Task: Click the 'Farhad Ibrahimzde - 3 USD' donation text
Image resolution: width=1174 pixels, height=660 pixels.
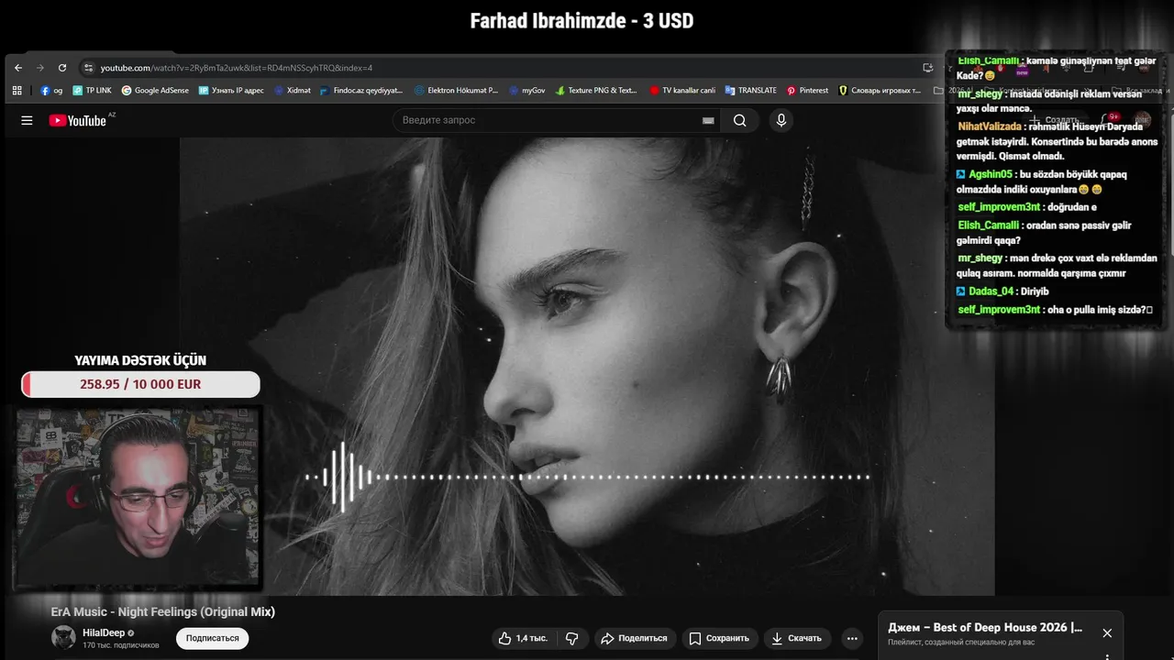Action: [x=581, y=20]
